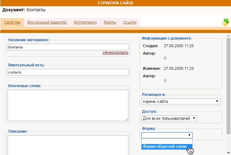This screenshot has width=231, height=155.
Task: Switch to the Файлы tab
Action: (110, 22)
